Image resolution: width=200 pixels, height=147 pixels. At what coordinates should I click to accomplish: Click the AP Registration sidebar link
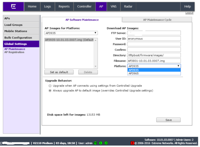tap(14, 52)
